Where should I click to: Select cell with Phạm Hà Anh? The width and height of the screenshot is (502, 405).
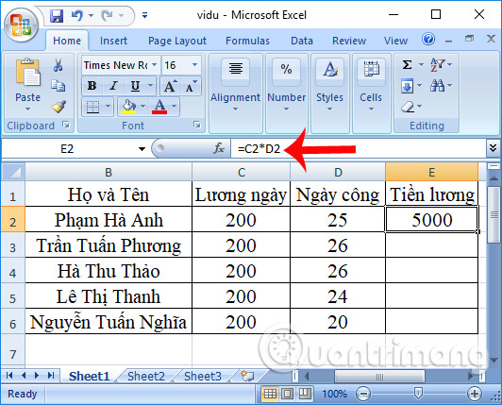point(109,220)
